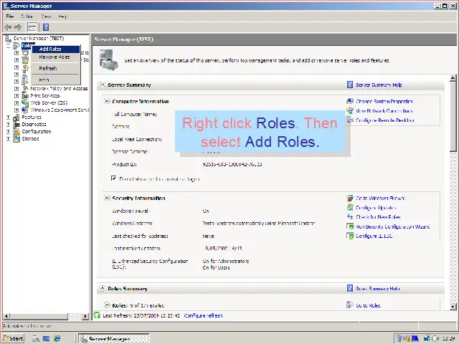The width and height of the screenshot is (459, 344).
Task: Click the green refresh icon beside Last Refresh
Action: point(97,315)
